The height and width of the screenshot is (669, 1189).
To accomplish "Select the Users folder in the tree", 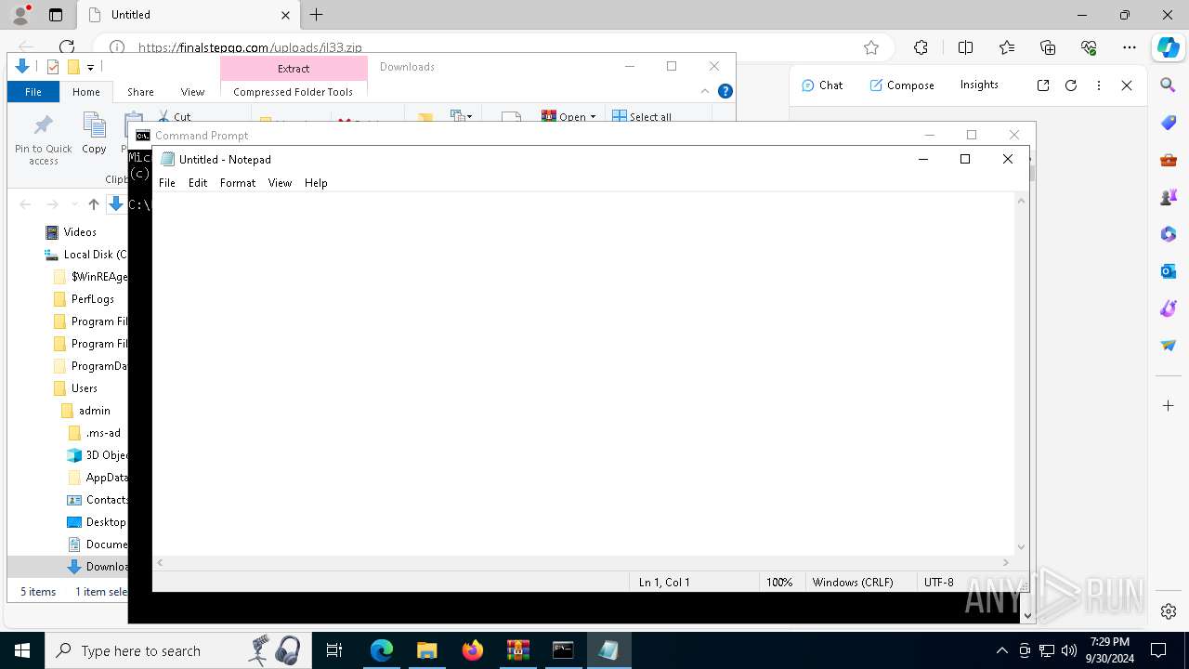I will 75,388.
